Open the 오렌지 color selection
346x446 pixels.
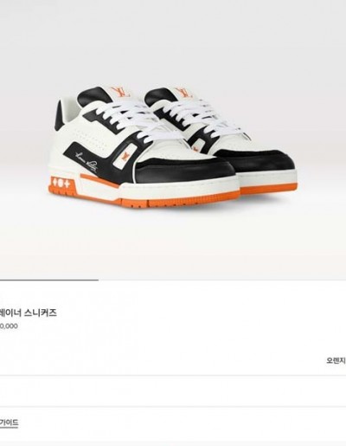point(336,360)
